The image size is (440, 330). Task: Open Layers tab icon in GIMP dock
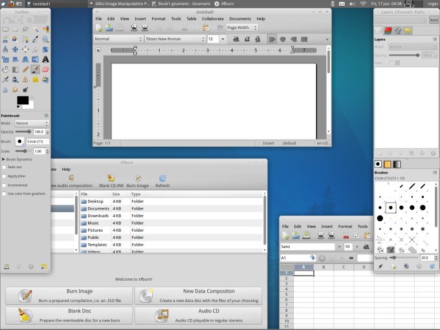point(379,30)
